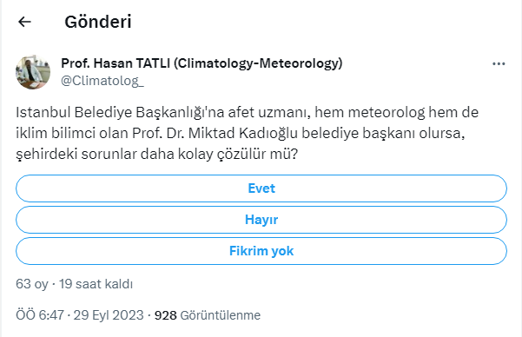Vote Evet in the poll

(x=261, y=188)
